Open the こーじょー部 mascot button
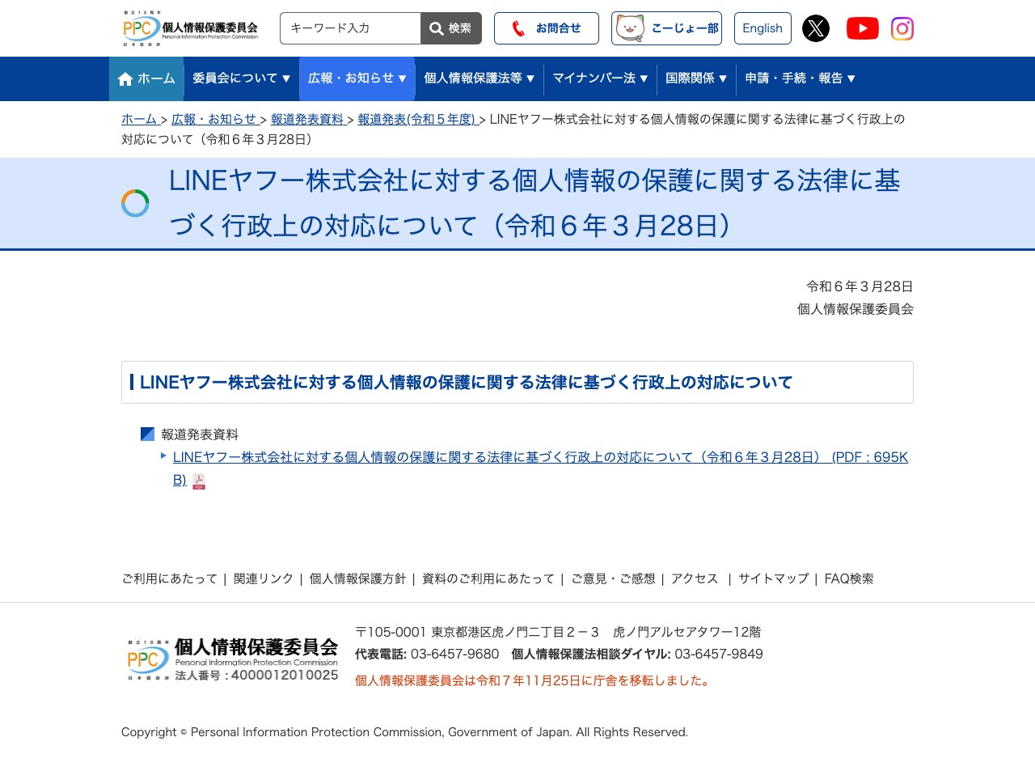 coord(666,28)
